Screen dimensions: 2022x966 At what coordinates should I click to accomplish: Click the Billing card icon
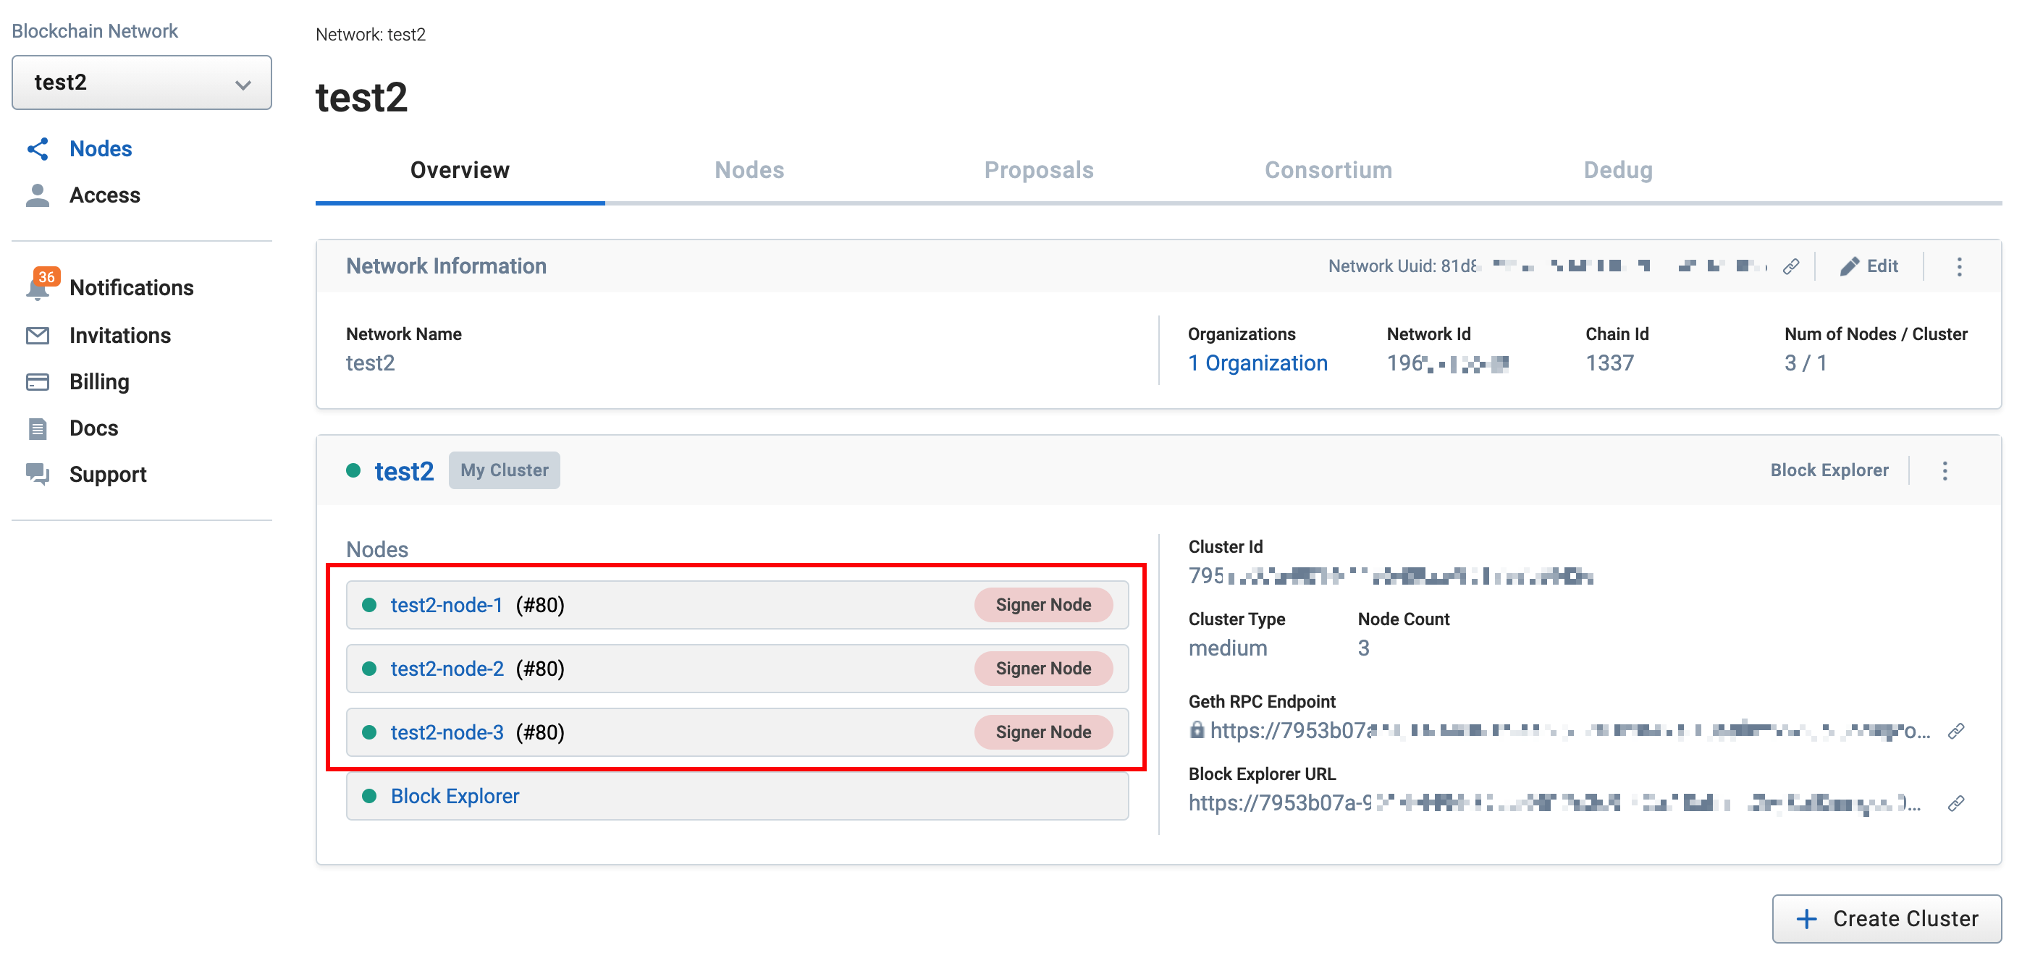[x=38, y=382]
